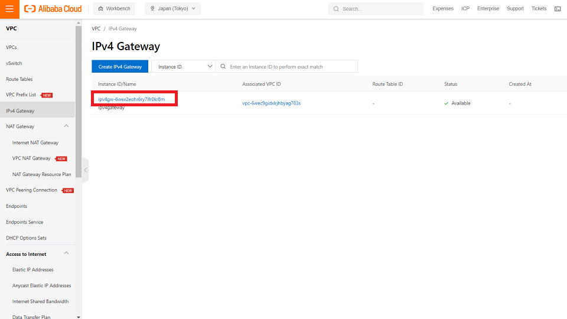
Task: Click the Created At column header
Action: click(520, 84)
